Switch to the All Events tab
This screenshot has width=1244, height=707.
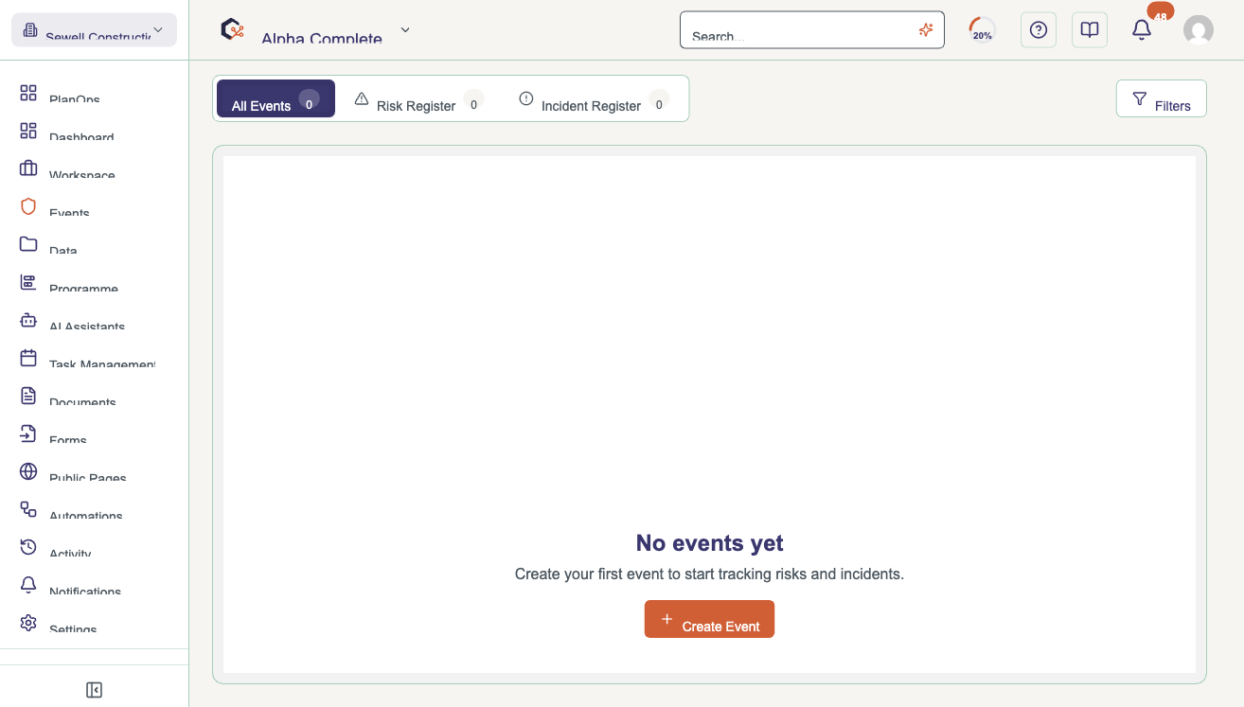point(275,98)
